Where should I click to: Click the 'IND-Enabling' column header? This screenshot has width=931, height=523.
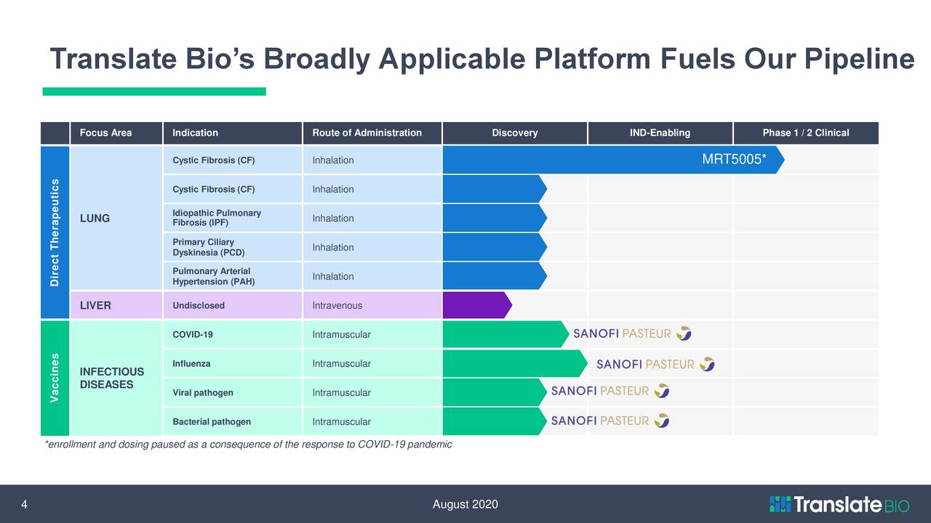pyautogui.click(x=660, y=133)
